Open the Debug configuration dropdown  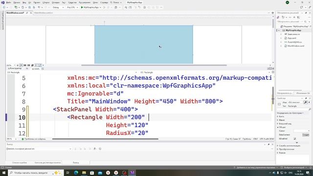[x=58, y=7]
